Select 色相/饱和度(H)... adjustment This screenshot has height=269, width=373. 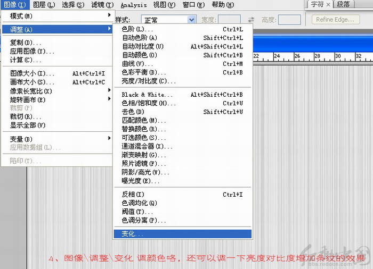pyautogui.click(x=183, y=103)
